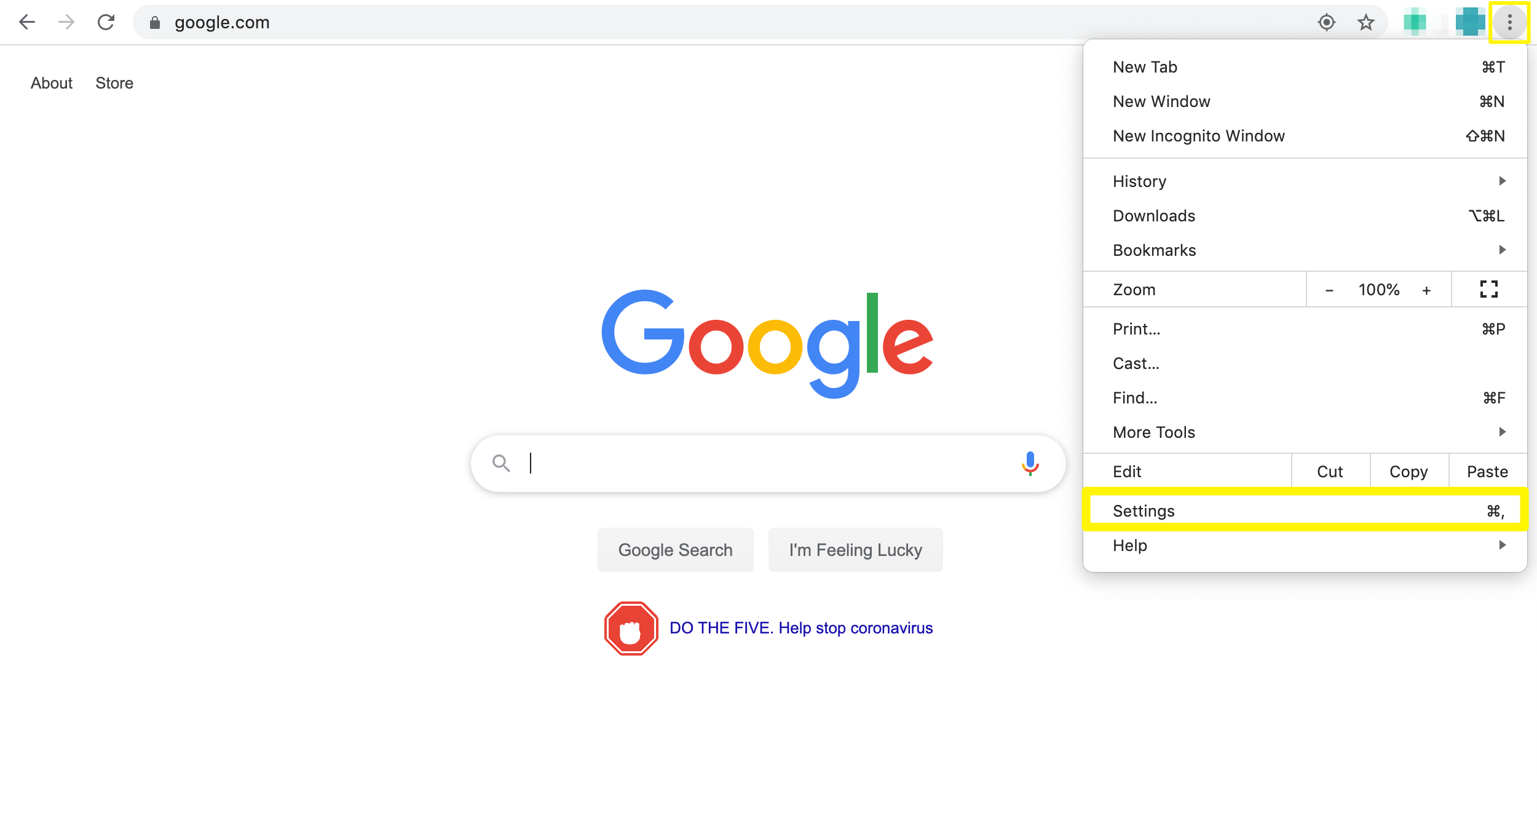The image size is (1537, 829).
Task: Increase zoom with the plus button
Action: point(1426,290)
